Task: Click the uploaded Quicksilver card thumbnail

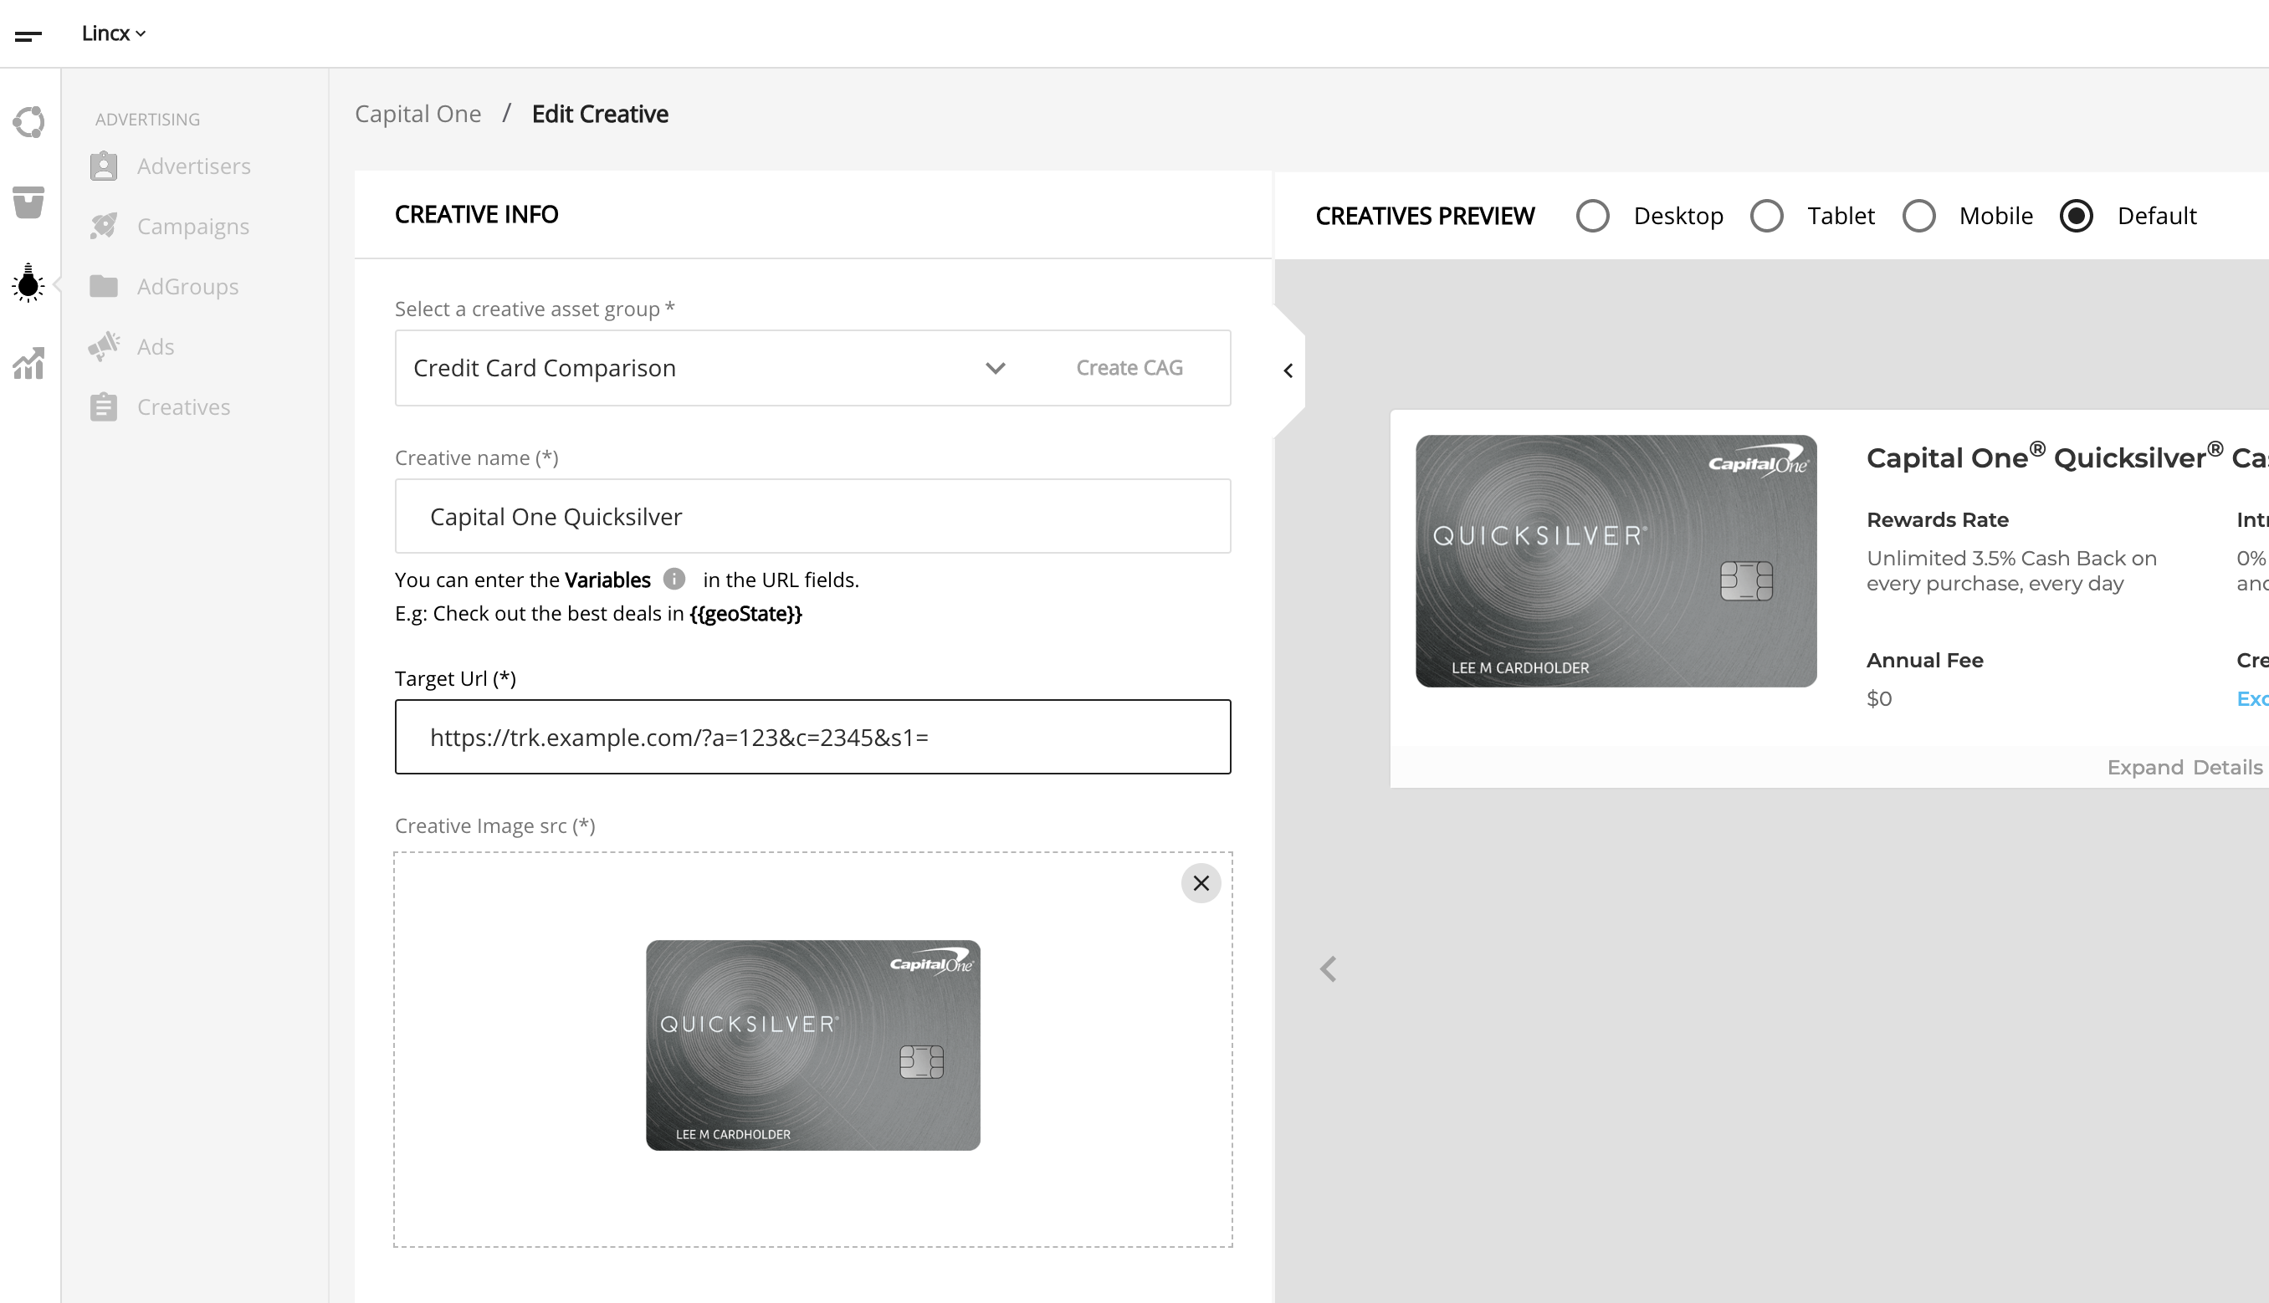Action: (812, 1045)
